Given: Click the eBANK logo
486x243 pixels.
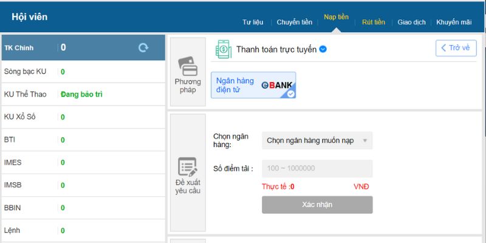Looking at the screenshot, I should click(x=278, y=86).
